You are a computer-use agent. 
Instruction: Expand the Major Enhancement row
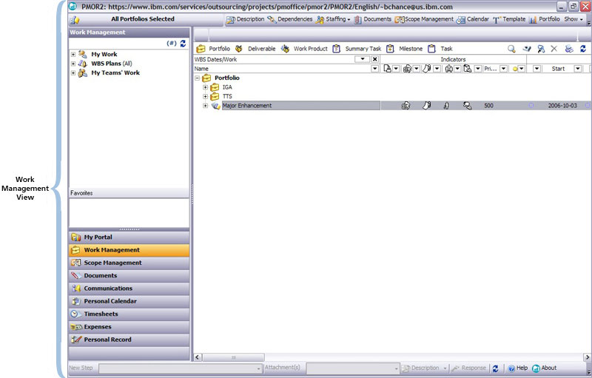click(206, 106)
